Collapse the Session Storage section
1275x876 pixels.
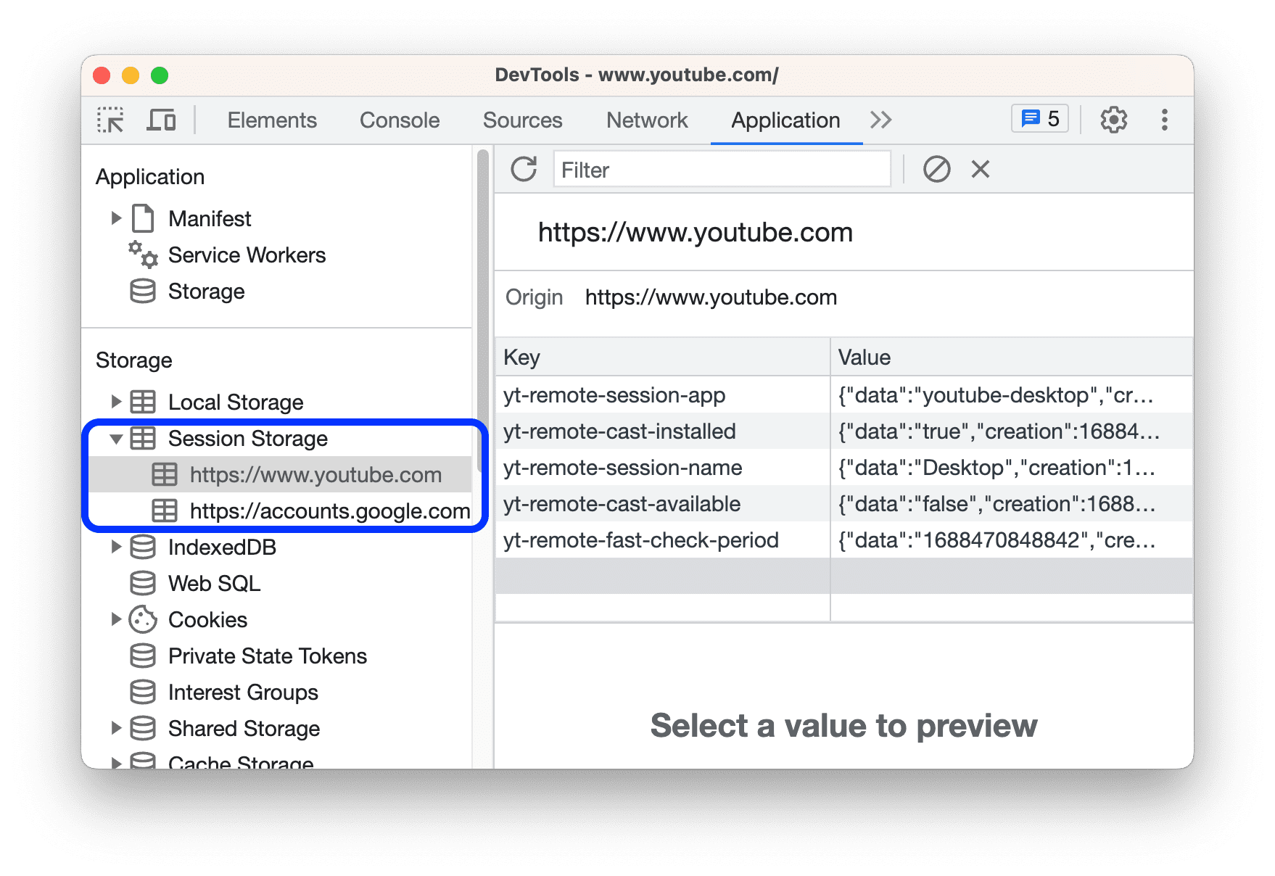point(117,439)
